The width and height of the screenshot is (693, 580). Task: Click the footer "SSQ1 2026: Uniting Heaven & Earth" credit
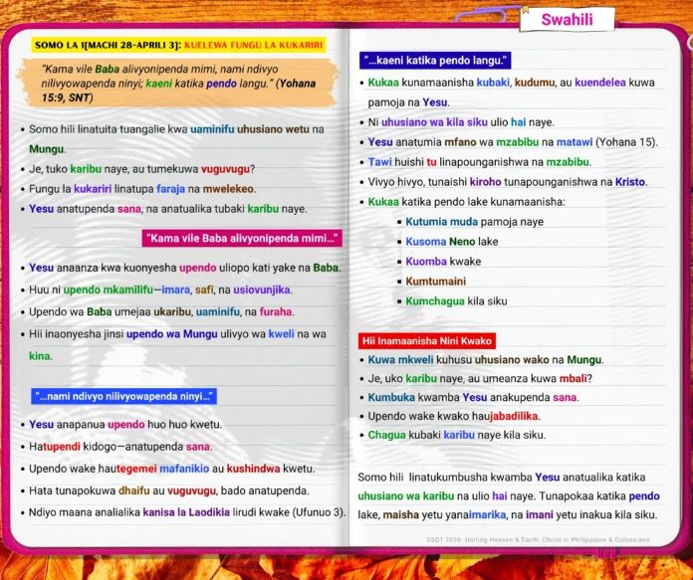pyautogui.click(x=538, y=540)
